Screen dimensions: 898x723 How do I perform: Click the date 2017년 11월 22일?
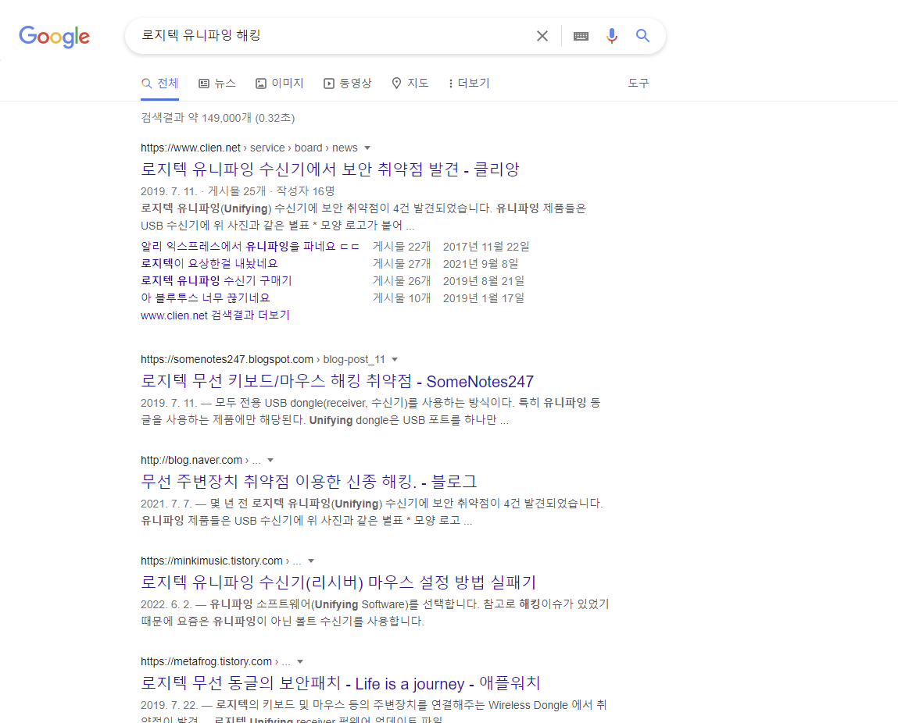point(486,247)
